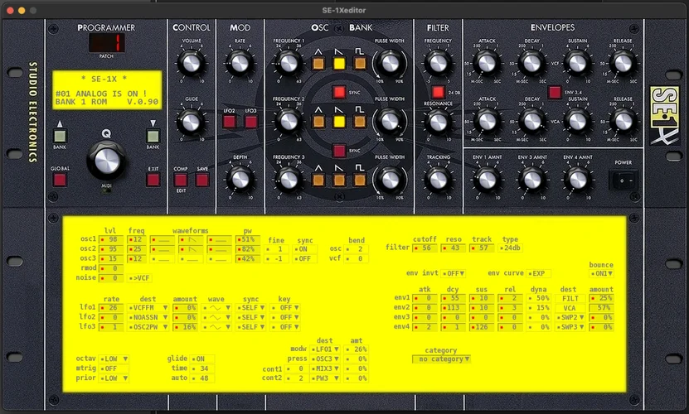Click the VOLUME knob

pyautogui.click(x=191, y=63)
